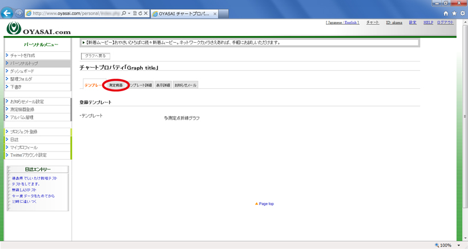
Task: Switch to the お知らせメール tab
Action: tap(185, 85)
